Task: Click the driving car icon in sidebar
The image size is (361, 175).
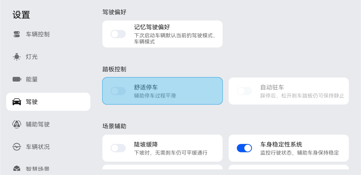Action: [17, 102]
